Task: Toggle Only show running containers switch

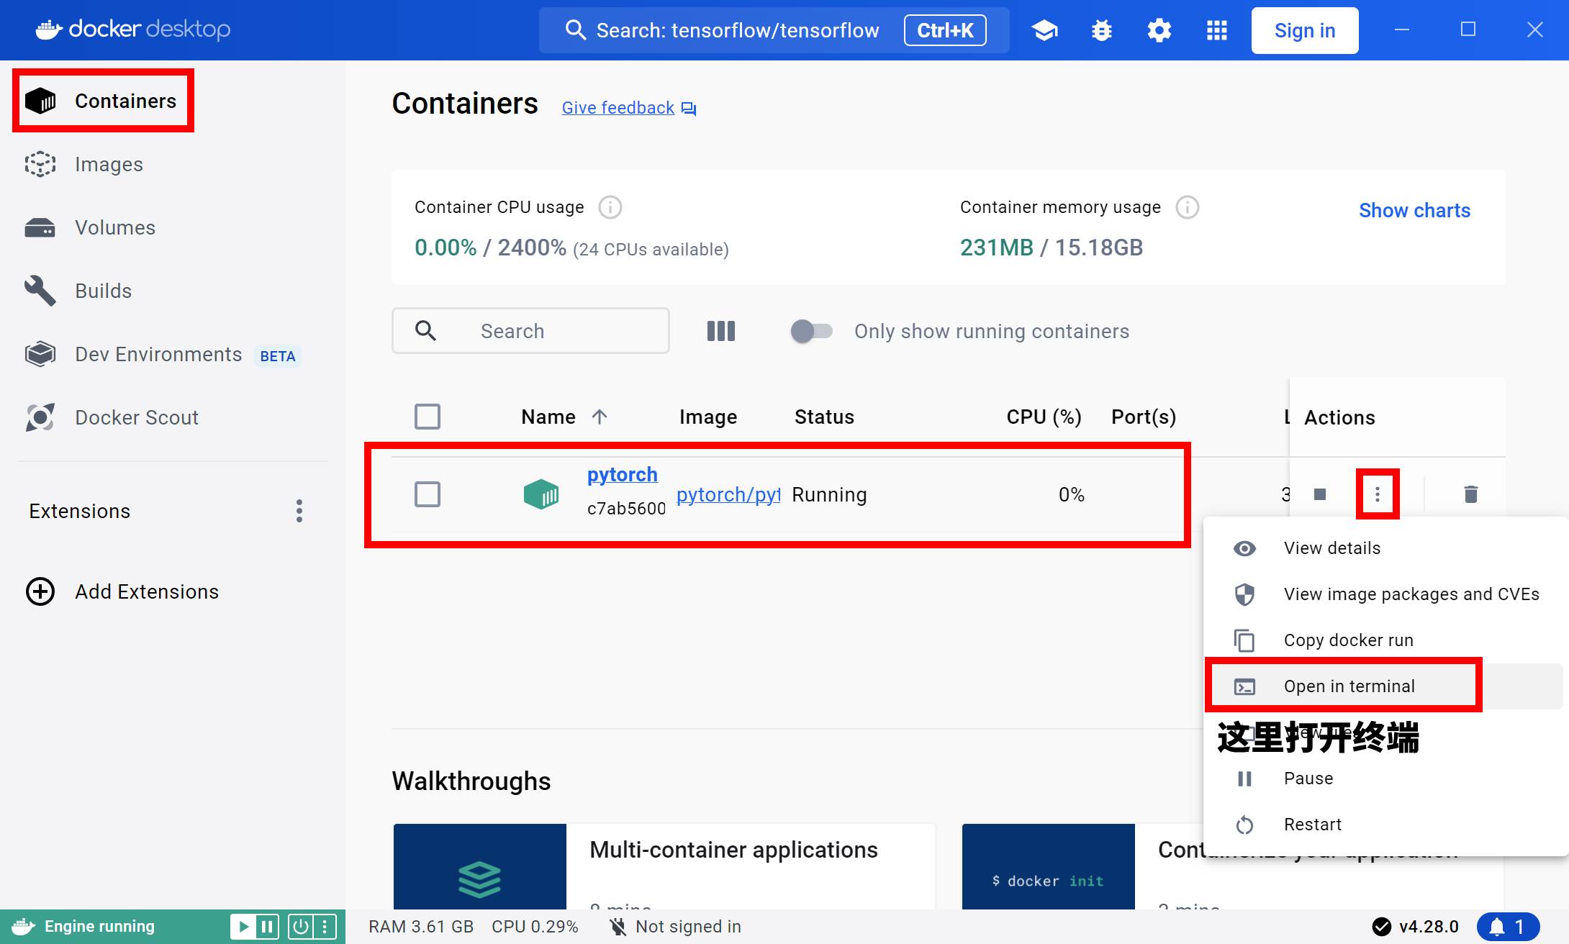Action: tap(811, 331)
